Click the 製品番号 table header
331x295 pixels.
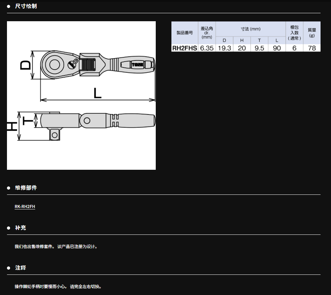pos(184,33)
